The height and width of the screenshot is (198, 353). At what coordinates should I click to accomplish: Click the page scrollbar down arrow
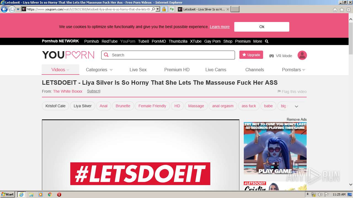(351, 185)
